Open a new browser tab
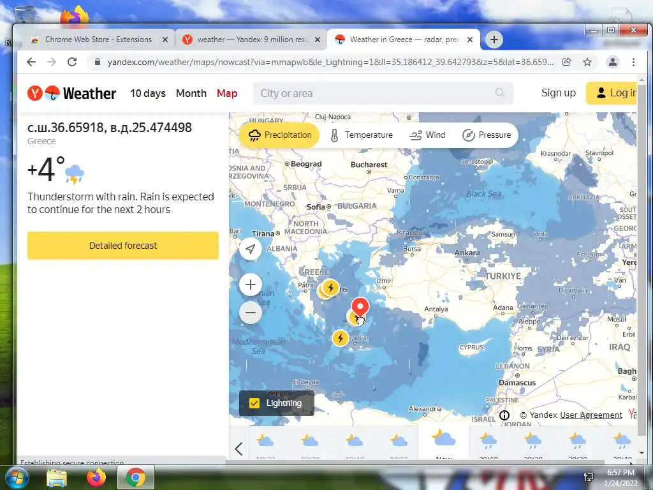 tap(494, 40)
